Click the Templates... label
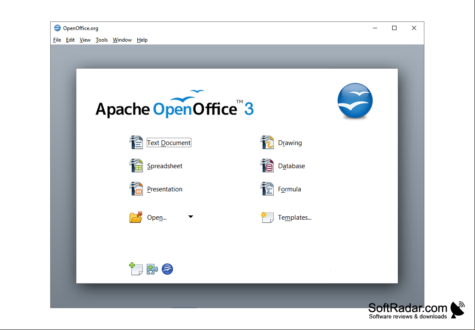 (x=295, y=218)
